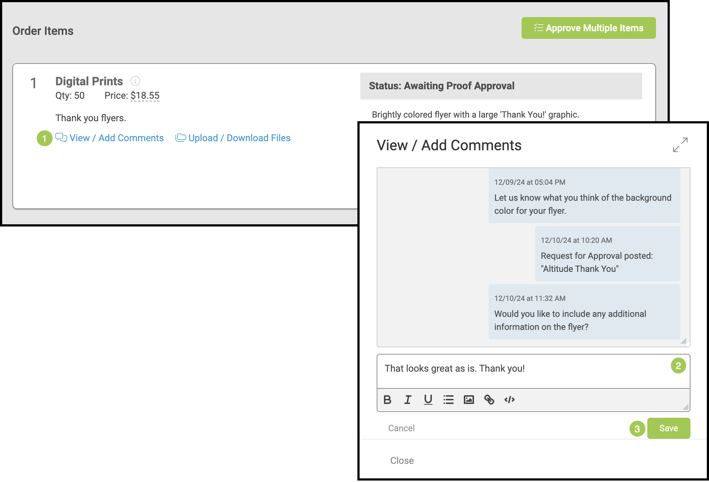Switch to code view in editor
Image resolution: width=709 pixels, height=482 pixels.
point(509,400)
